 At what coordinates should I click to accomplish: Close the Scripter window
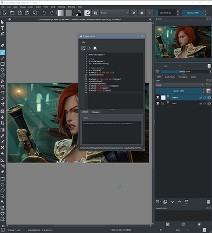tap(142, 36)
